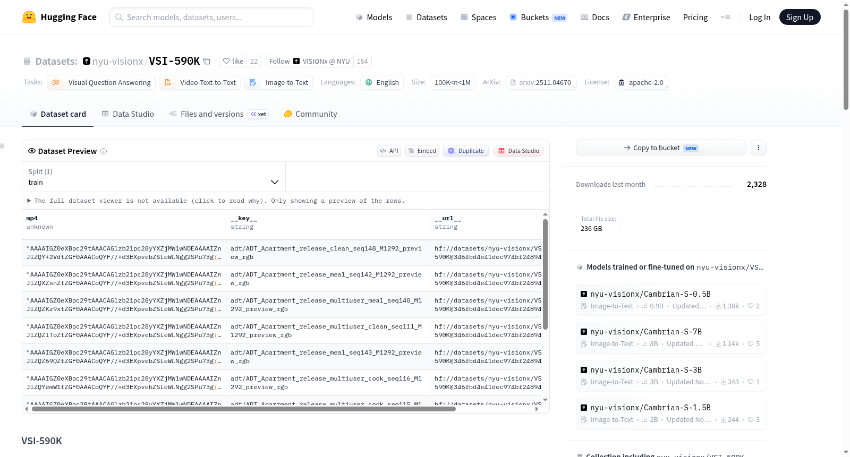Open Buckets in the top navigation

[538, 18]
